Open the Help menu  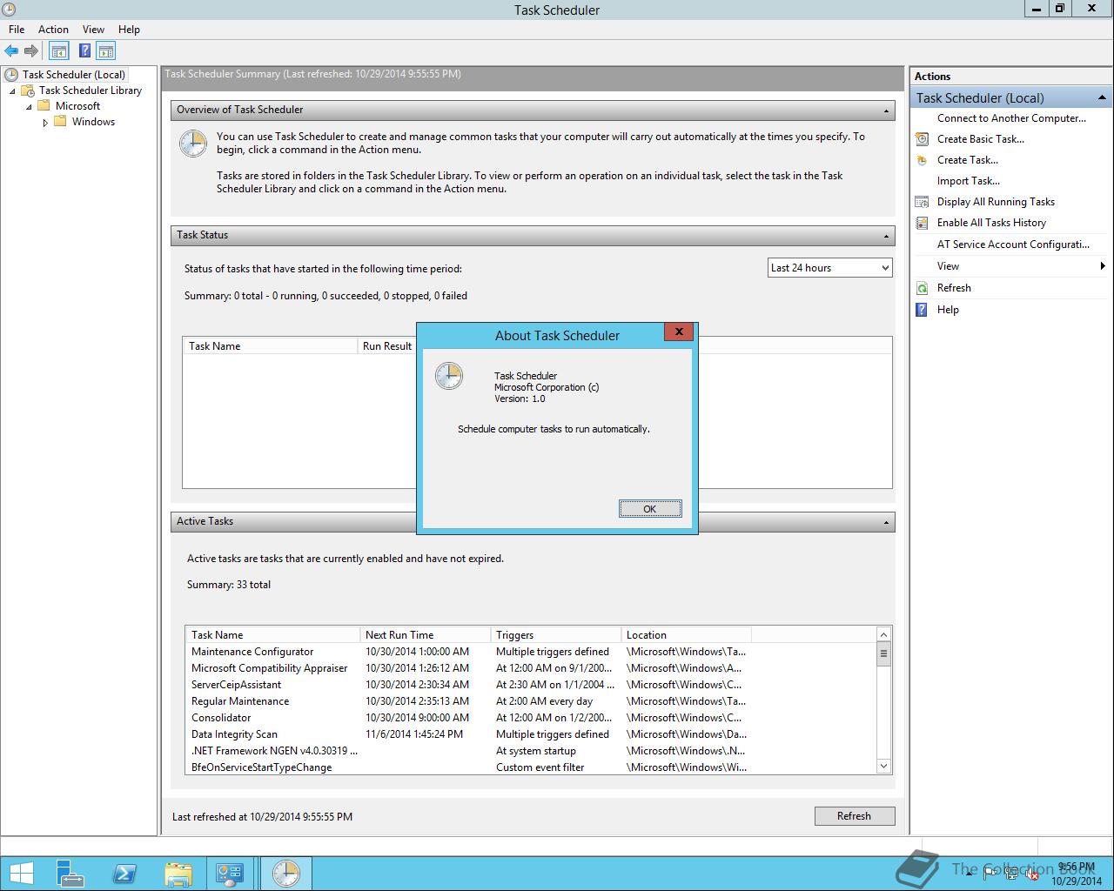[129, 30]
